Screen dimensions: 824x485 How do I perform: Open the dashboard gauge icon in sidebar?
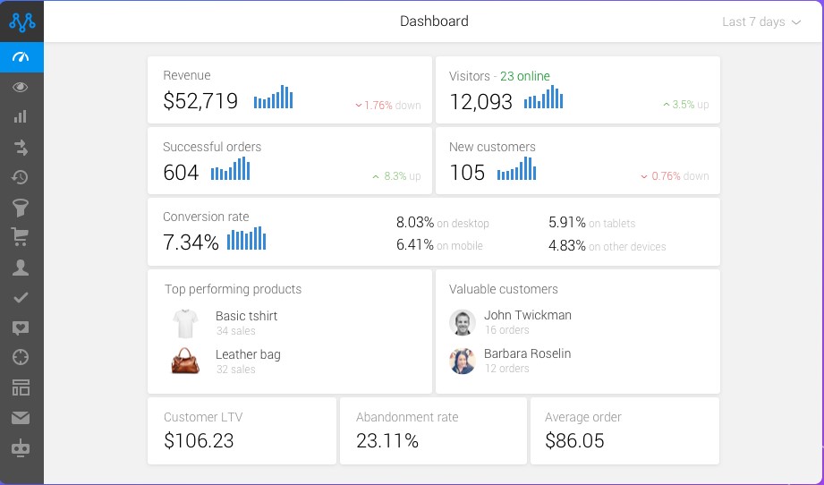point(21,57)
